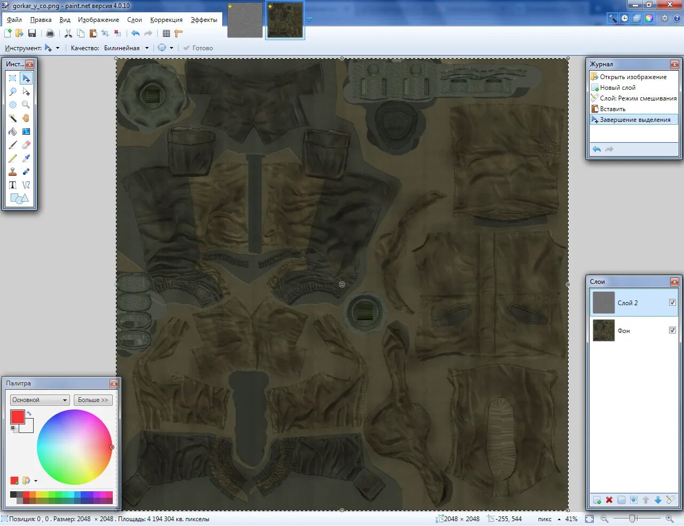Toggle rulers toolbar icon

178,33
